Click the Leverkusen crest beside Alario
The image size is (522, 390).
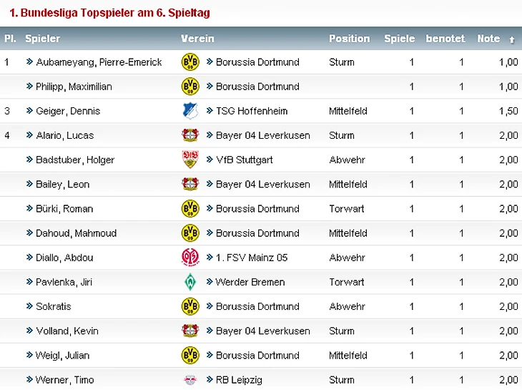pyautogui.click(x=190, y=135)
